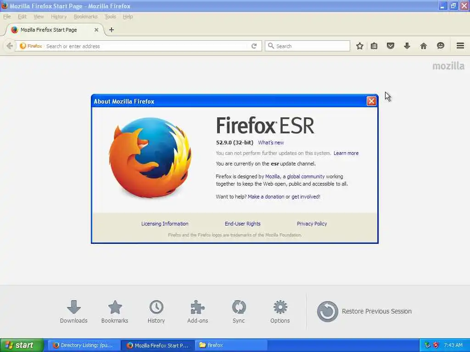Image resolution: width=470 pixels, height=352 pixels.
Task: Click the What's new link
Action: coord(271,143)
